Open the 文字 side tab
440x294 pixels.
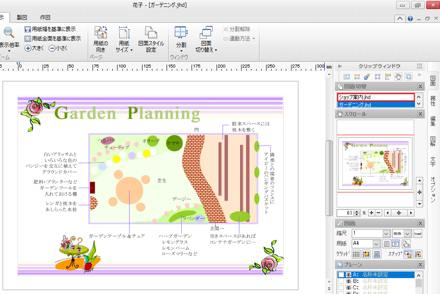pyautogui.click(x=433, y=161)
